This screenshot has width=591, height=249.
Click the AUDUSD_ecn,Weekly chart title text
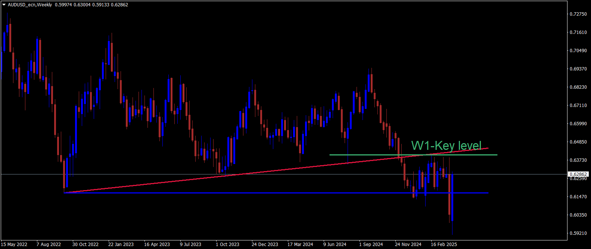coord(30,5)
